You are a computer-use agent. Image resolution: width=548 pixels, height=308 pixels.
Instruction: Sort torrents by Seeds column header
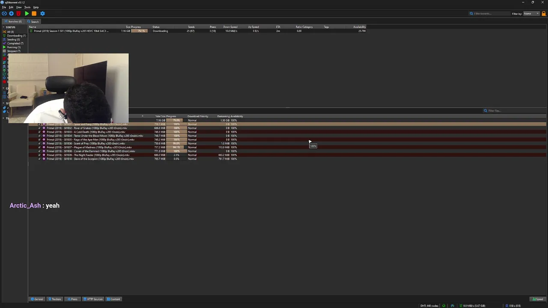click(x=191, y=27)
